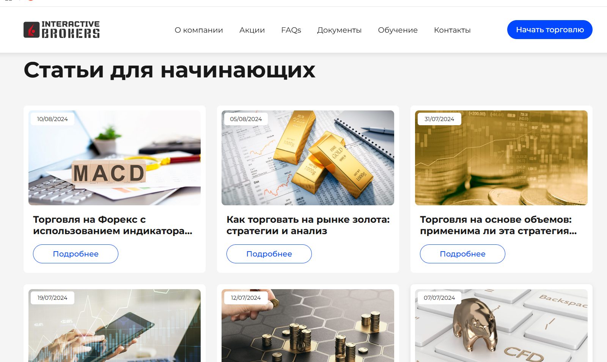Open the MACD article thumbnail image

(115, 158)
